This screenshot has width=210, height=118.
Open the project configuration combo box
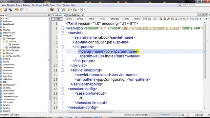[x=37, y=10]
